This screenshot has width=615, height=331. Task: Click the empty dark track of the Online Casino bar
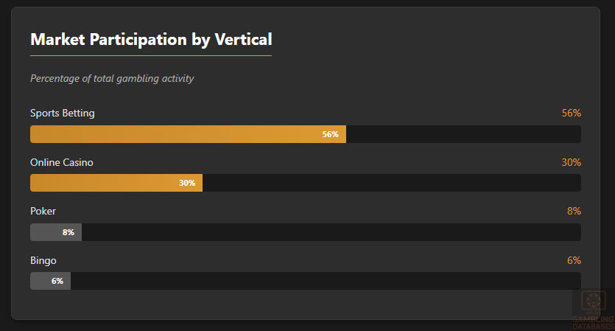point(390,183)
